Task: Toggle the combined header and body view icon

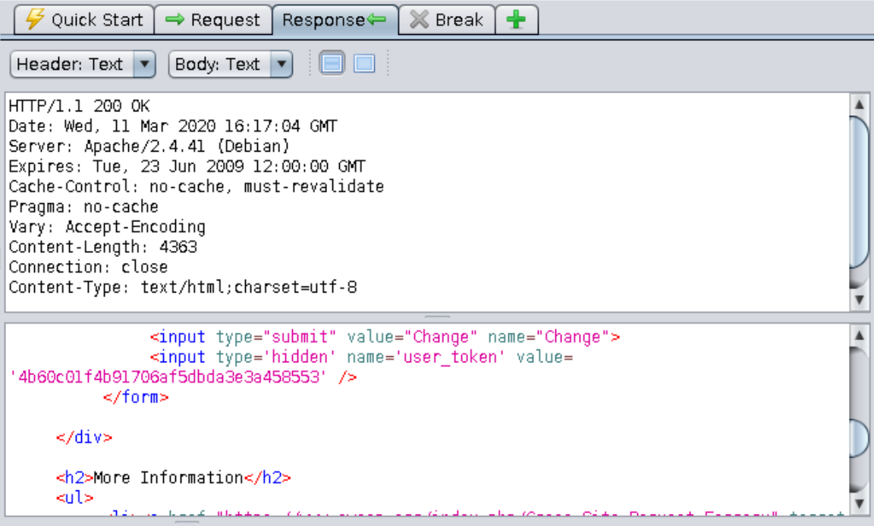Action: click(x=364, y=64)
